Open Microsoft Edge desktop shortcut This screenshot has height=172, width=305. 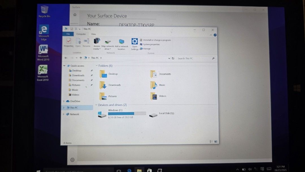click(44, 33)
